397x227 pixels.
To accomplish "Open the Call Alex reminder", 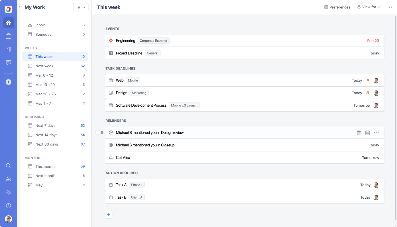I will click(x=244, y=157).
